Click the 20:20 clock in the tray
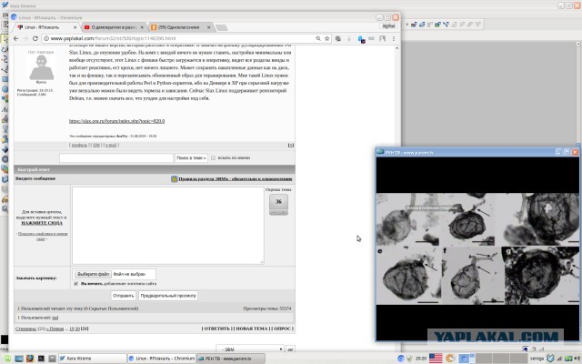Screen dimensions: 582x364 coord(420,359)
